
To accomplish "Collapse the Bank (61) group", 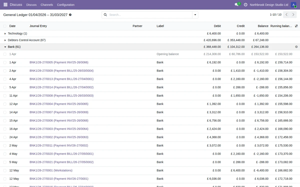I will [x=5, y=47].
